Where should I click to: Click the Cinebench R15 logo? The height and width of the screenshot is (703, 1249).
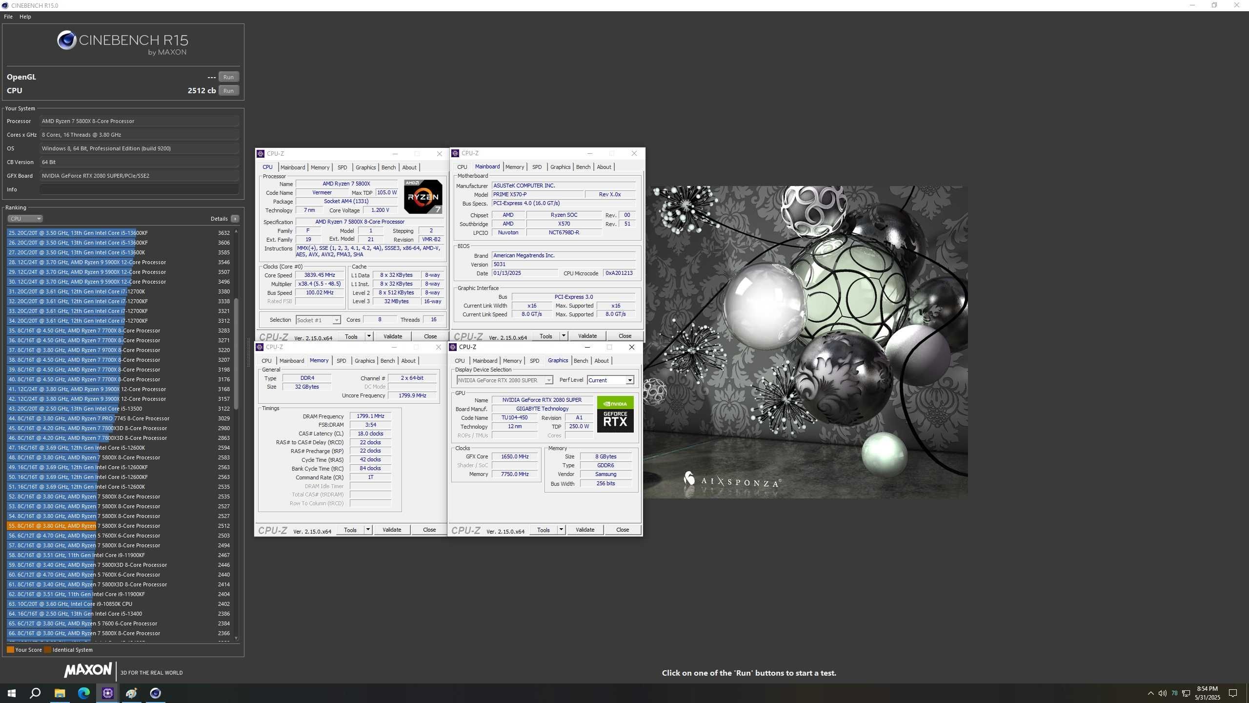pyautogui.click(x=122, y=42)
